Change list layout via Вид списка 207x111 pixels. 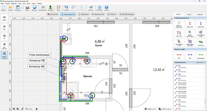click(201, 62)
